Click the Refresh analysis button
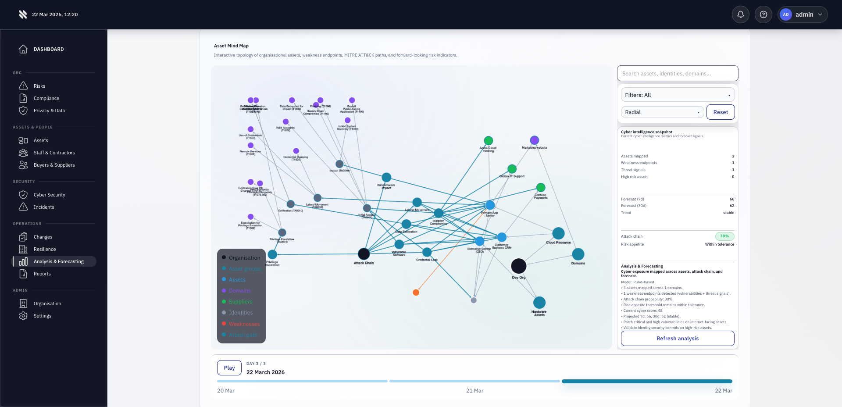 677,338
